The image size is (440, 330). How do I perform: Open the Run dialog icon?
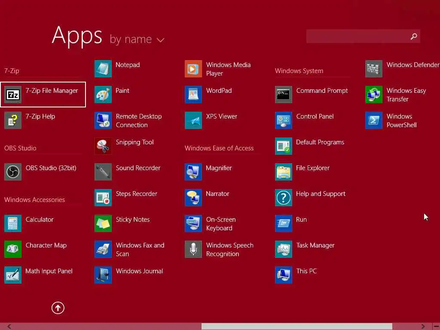284,223
